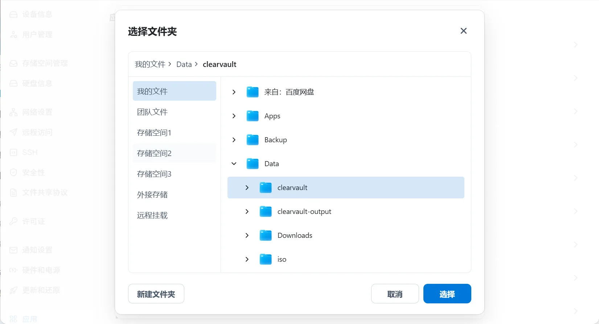Click the Apps folder icon

point(253,116)
